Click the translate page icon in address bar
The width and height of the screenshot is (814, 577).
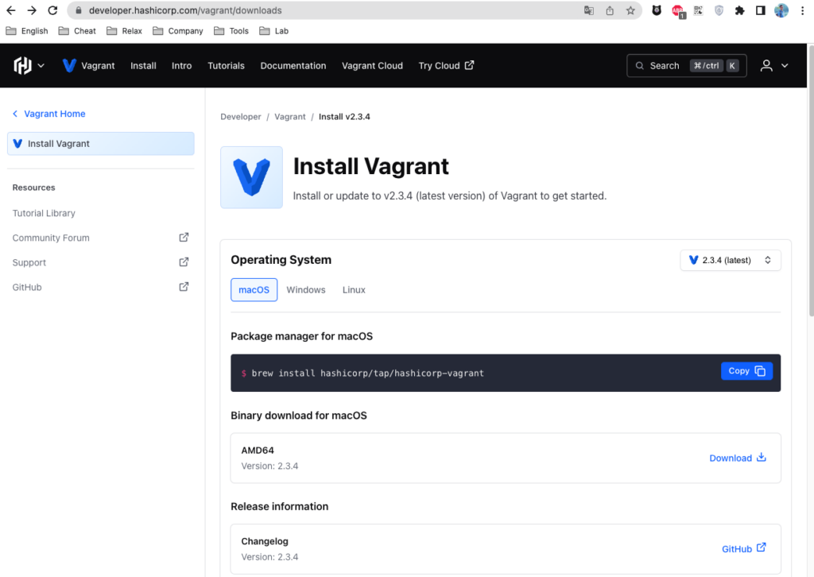coord(589,10)
